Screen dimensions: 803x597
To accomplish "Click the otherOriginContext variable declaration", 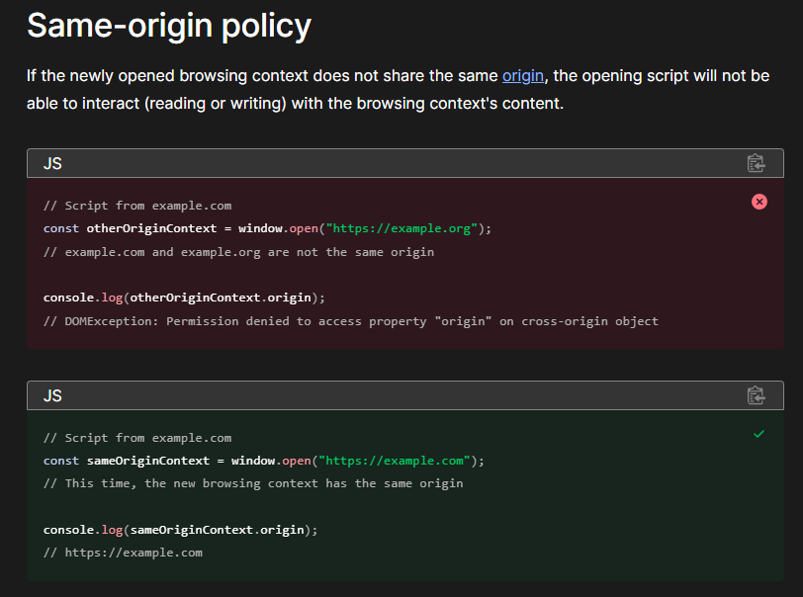I will coord(151,228).
